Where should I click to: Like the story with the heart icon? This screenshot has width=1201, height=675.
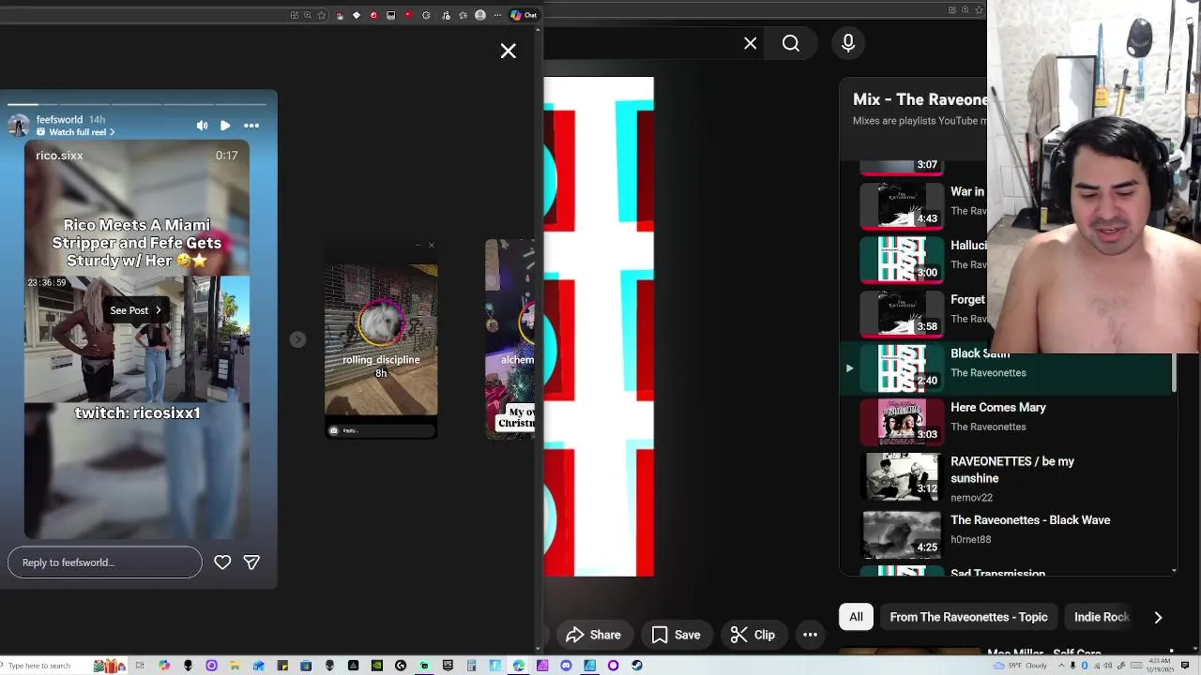point(222,562)
